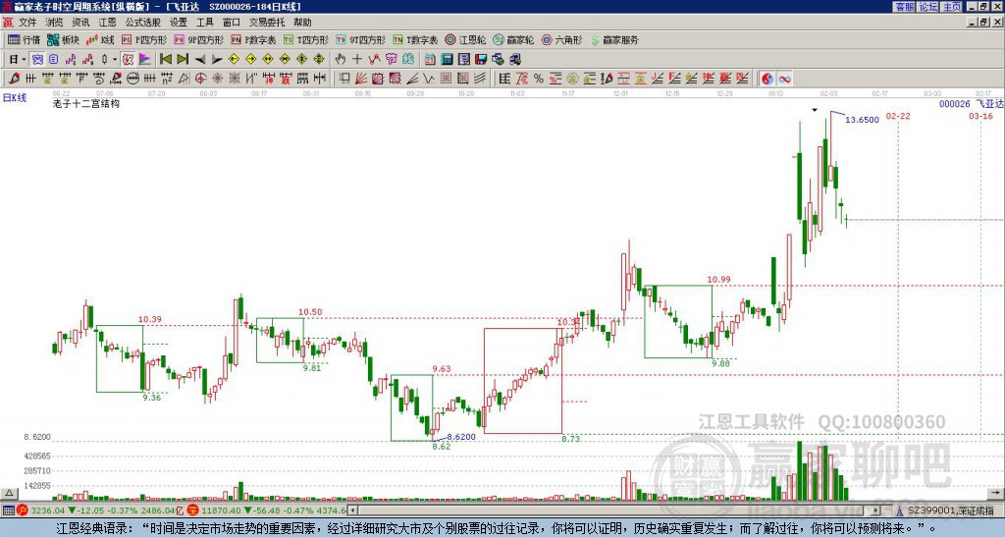1005x538 pixels.
Task: Open the 9T四方形 tool
Action: point(361,39)
